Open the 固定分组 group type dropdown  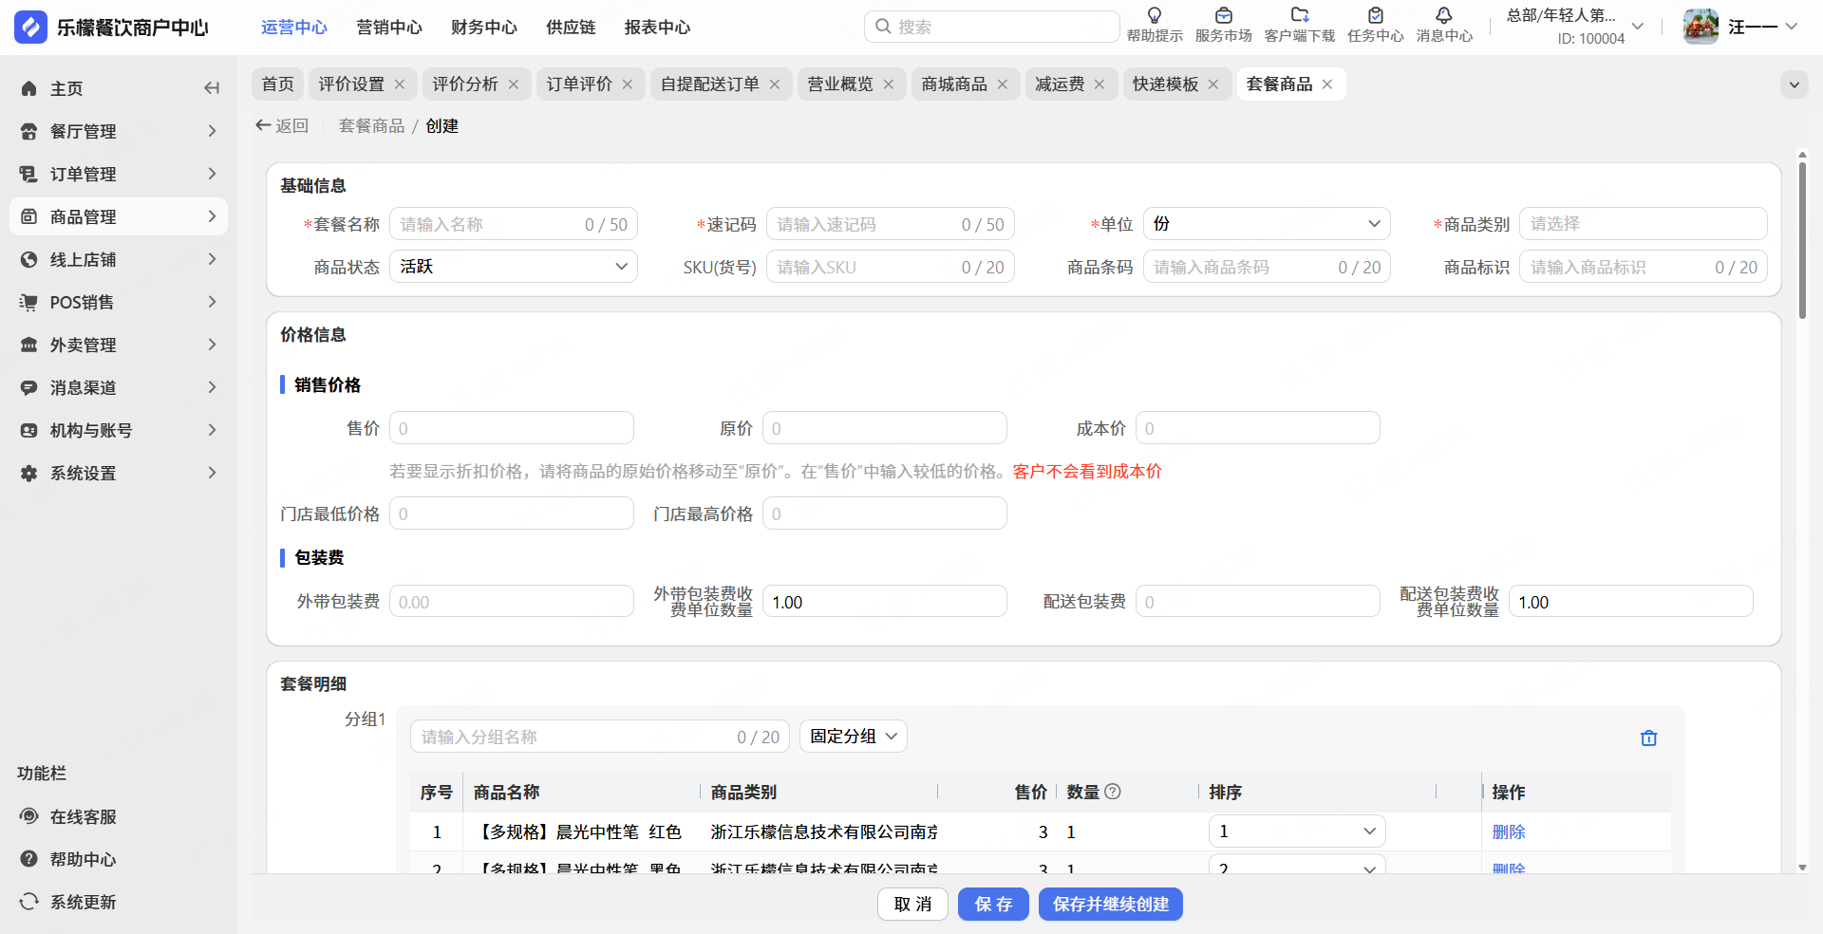(853, 737)
